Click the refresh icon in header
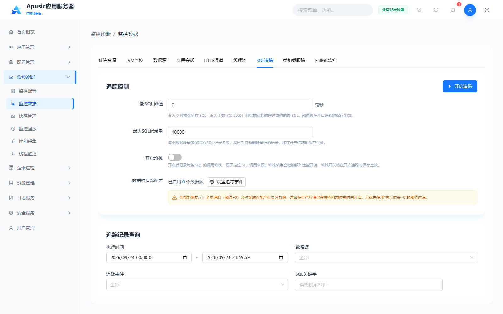This screenshot has width=503, height=314. click(436, 10)
